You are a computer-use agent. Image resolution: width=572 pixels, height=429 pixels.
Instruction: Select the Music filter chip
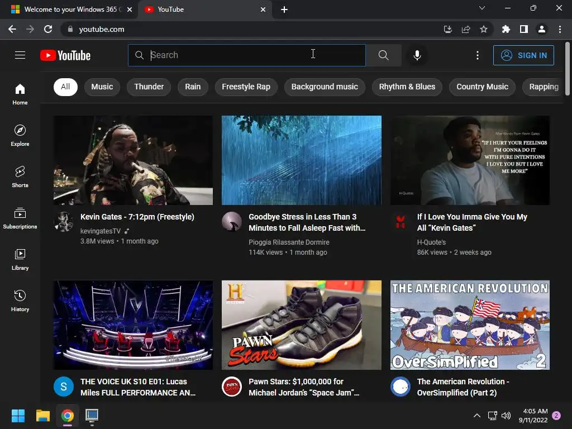pyautogui.click(x=102, y=87)
